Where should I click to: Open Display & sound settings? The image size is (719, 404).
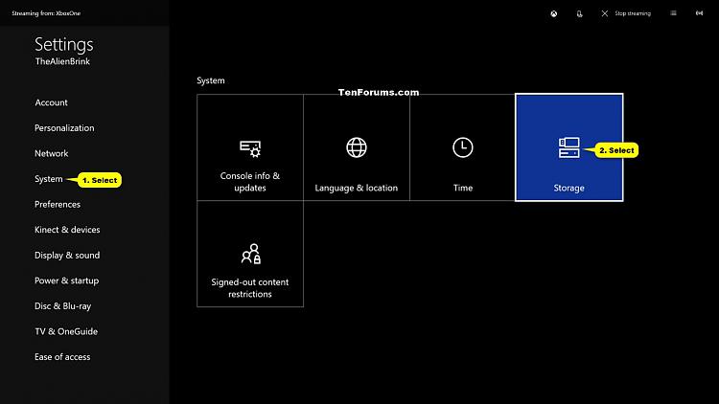[67, 256]
